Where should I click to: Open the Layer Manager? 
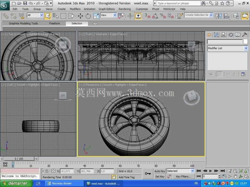(236, 16)
